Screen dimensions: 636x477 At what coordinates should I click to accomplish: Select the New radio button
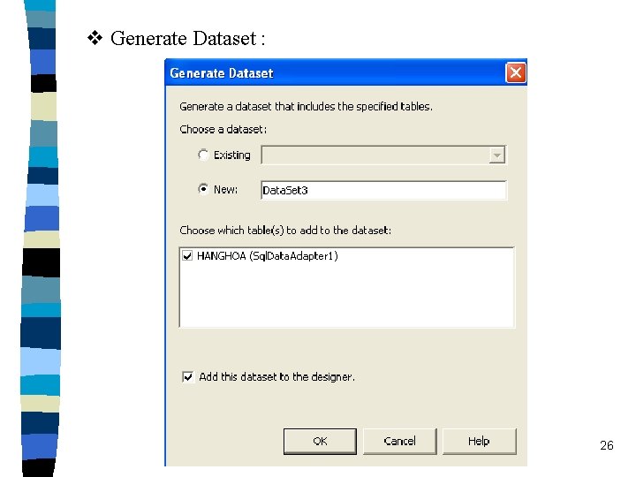point(204,189)
